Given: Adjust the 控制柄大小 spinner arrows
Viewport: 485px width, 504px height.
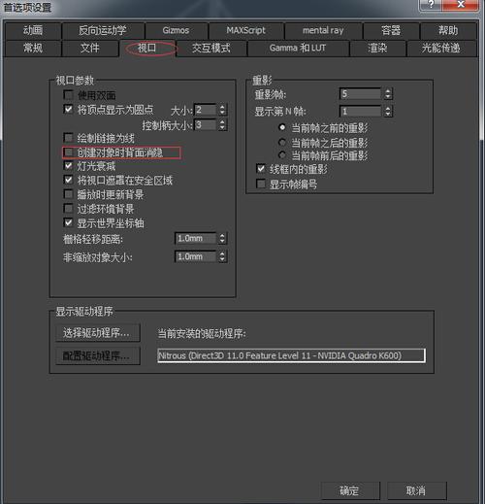Looking at the screenshot, I should 222,124.
